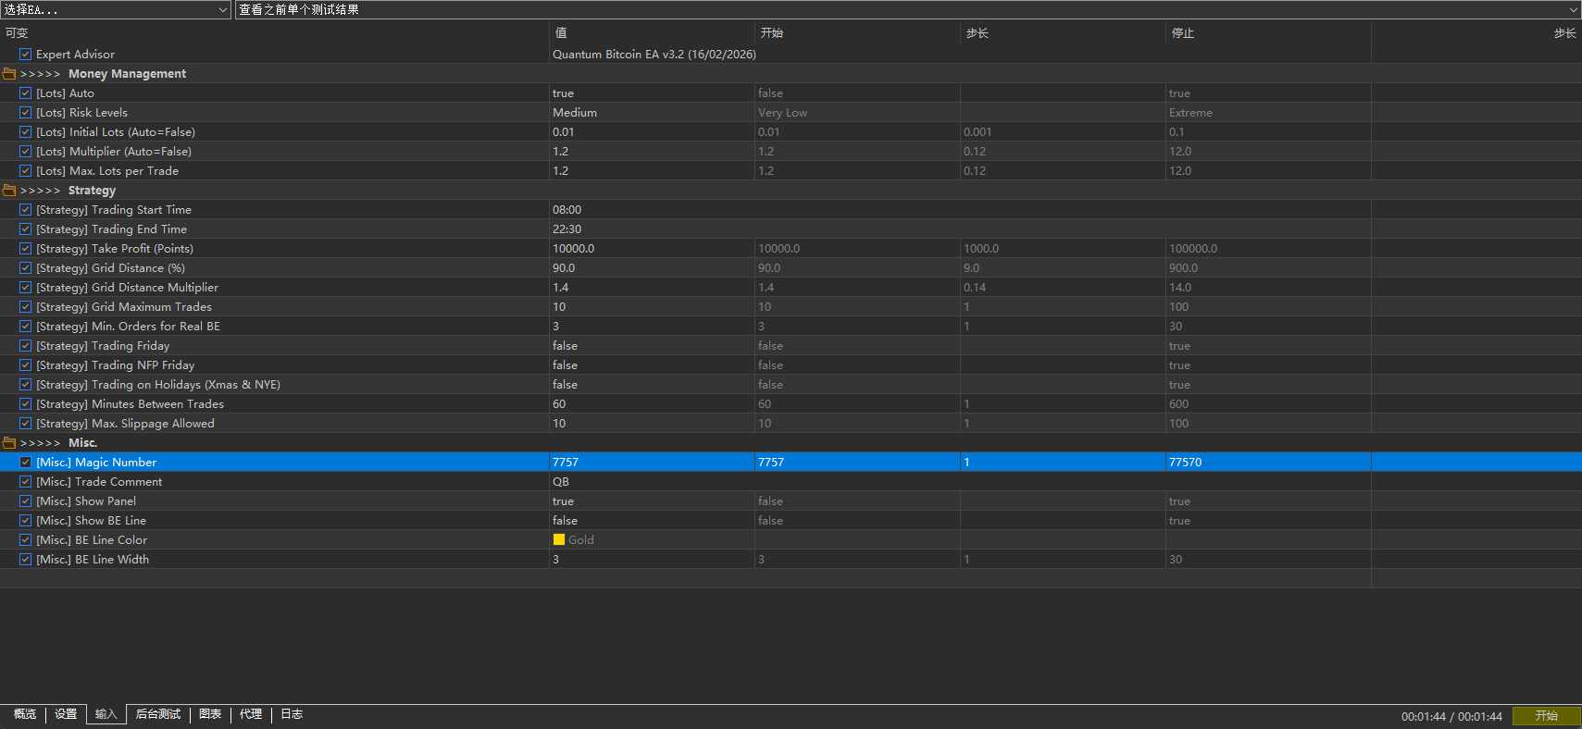1582x729 pixels.
Task: Click the Strategy section folder icon
Action: (x=9, y=191)
